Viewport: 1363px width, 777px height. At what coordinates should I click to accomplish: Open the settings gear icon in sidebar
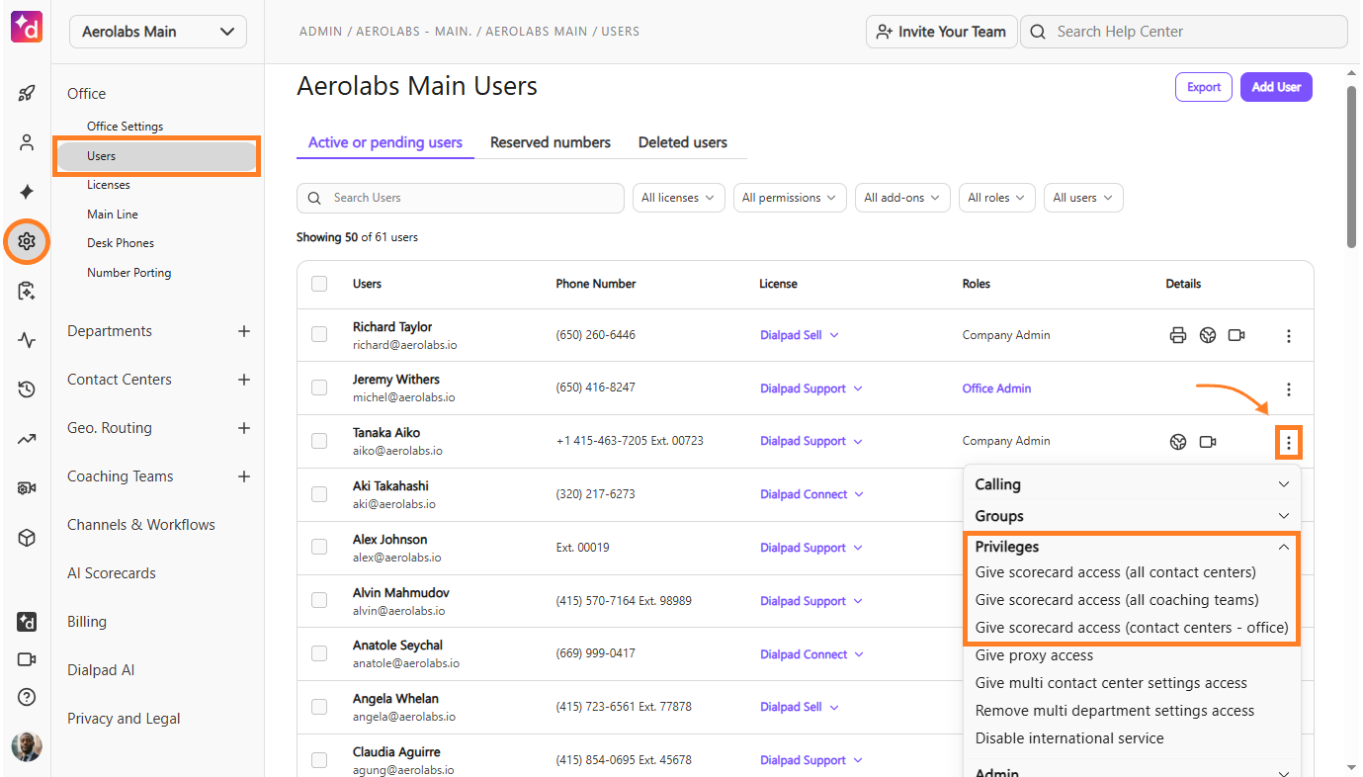point(27,241)
